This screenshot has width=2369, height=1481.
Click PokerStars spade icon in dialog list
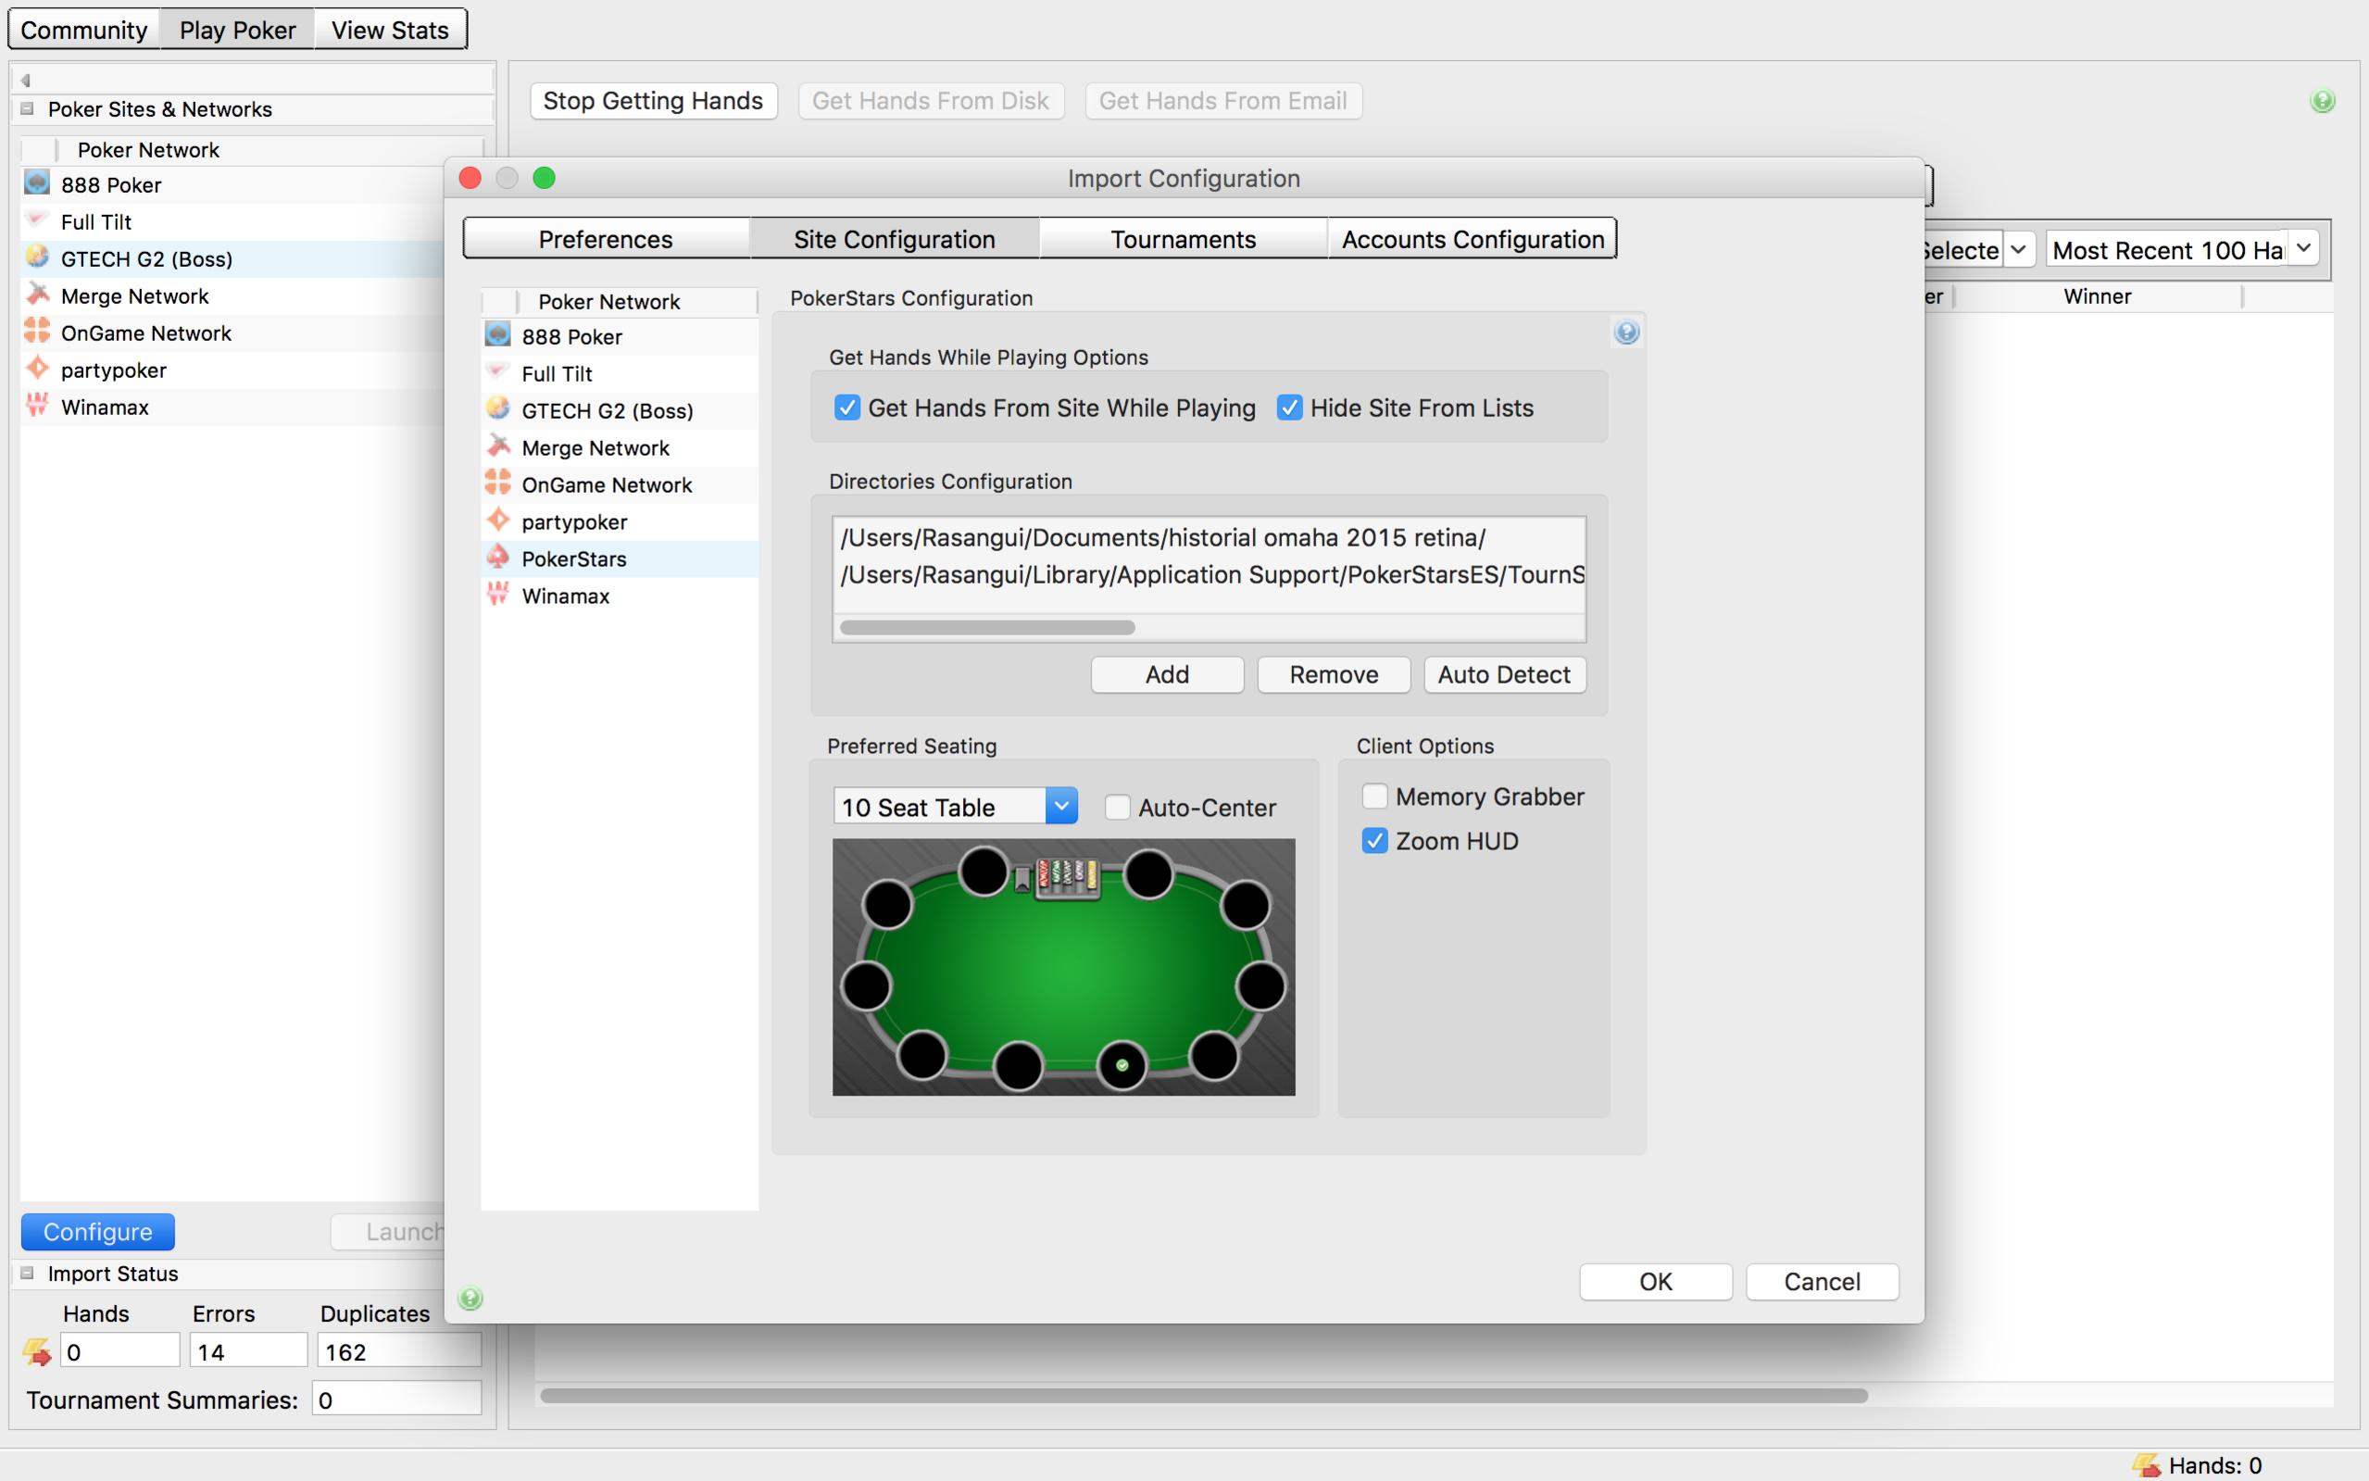tap(497, 558)
